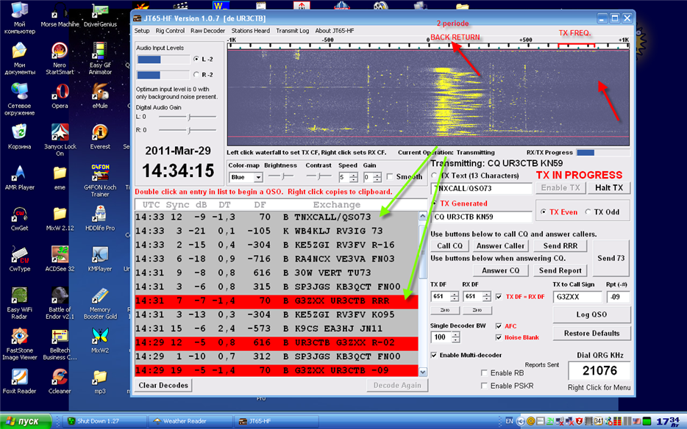The height and width of the screenshot is (429, 687).
Task: Launch the MixW2 butterfly desktop icon
Action: click(x=100, y=336)
